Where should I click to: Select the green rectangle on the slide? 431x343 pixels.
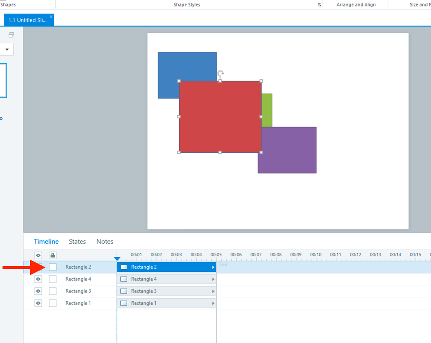[x=267, y=110]
